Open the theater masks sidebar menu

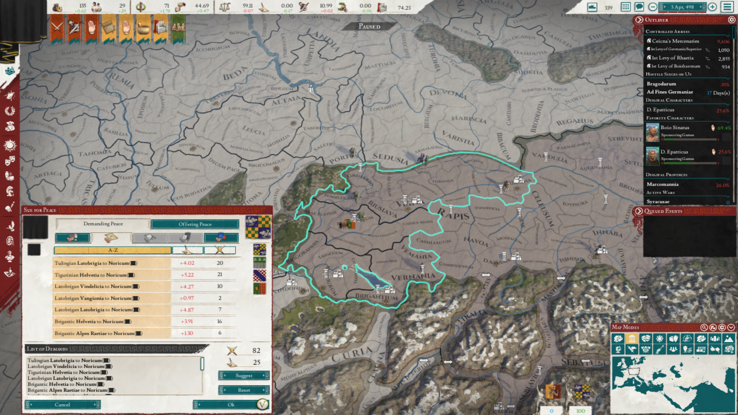(x=10, y=160)
